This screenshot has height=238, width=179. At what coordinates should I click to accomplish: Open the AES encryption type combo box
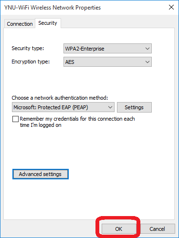pyautogui.click(x=107, y=62)
